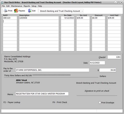
Task: Click the Discount column header
Action: 99,15
